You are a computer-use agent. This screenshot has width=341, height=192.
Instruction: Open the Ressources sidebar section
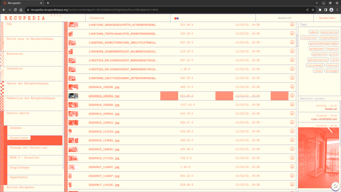15,54
